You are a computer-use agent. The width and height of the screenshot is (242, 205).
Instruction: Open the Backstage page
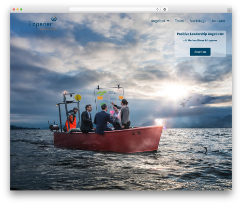[198, 21]
